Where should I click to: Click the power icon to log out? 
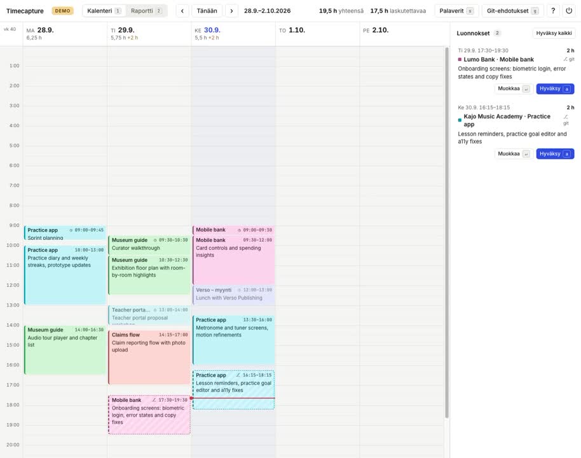point(569,11)
